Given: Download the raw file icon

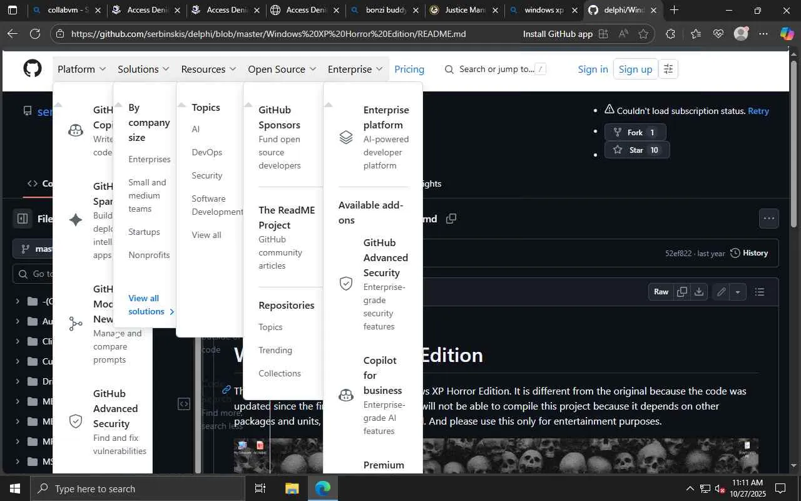Looking at the screenshot, I should (x=699, y=292).
